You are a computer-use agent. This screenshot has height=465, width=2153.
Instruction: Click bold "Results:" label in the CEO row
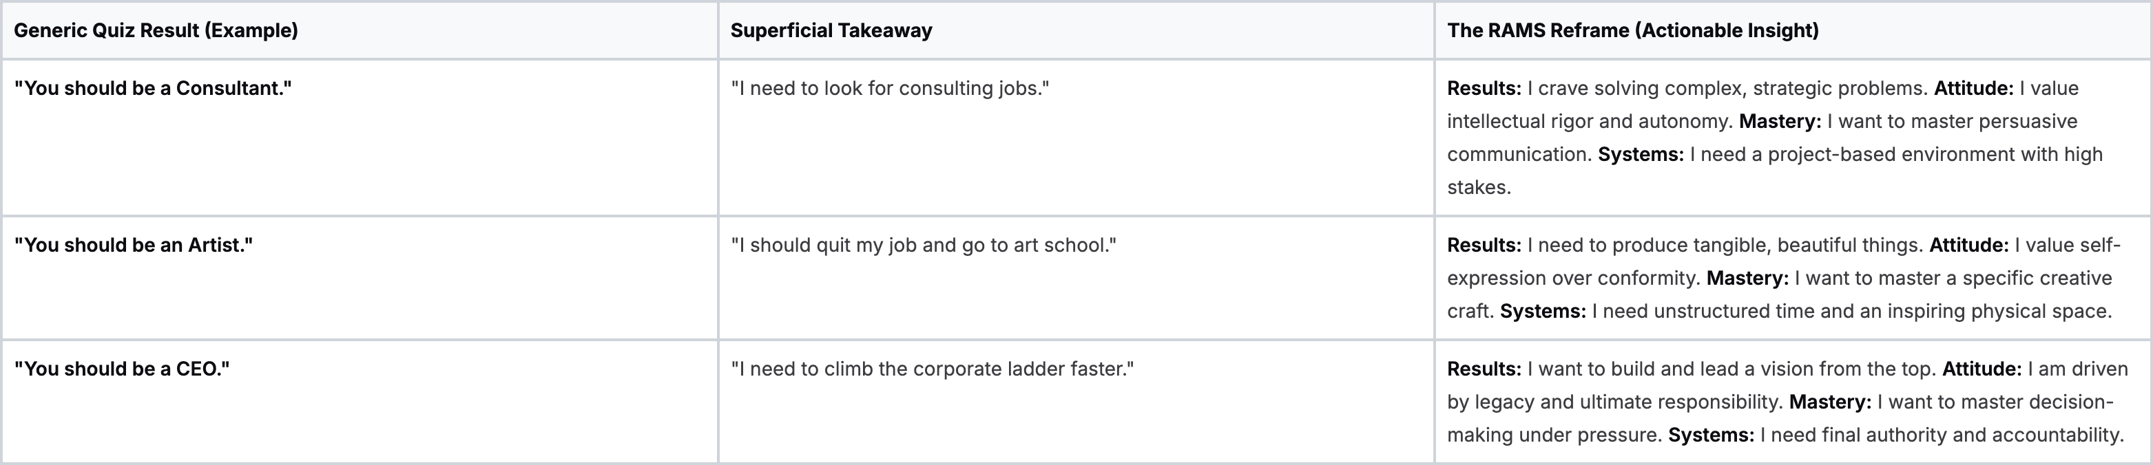click(1484, 369)
